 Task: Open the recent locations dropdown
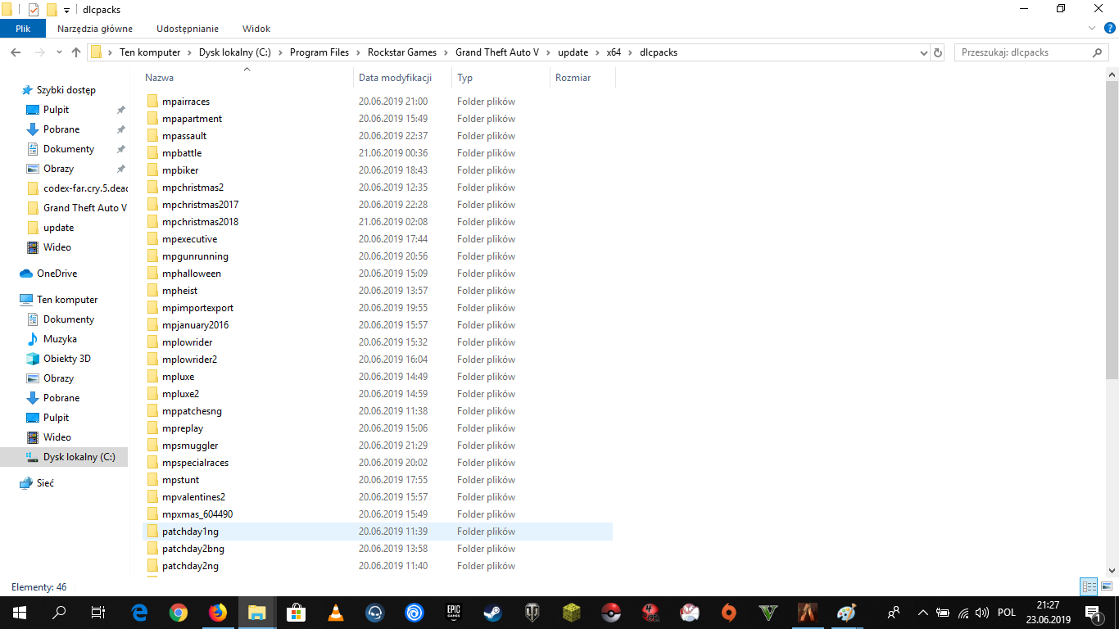(59, 52)
